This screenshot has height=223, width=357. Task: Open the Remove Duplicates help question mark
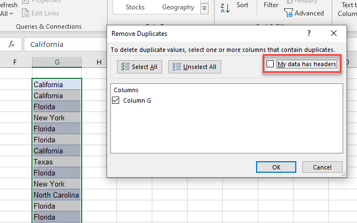pos(309,34)
